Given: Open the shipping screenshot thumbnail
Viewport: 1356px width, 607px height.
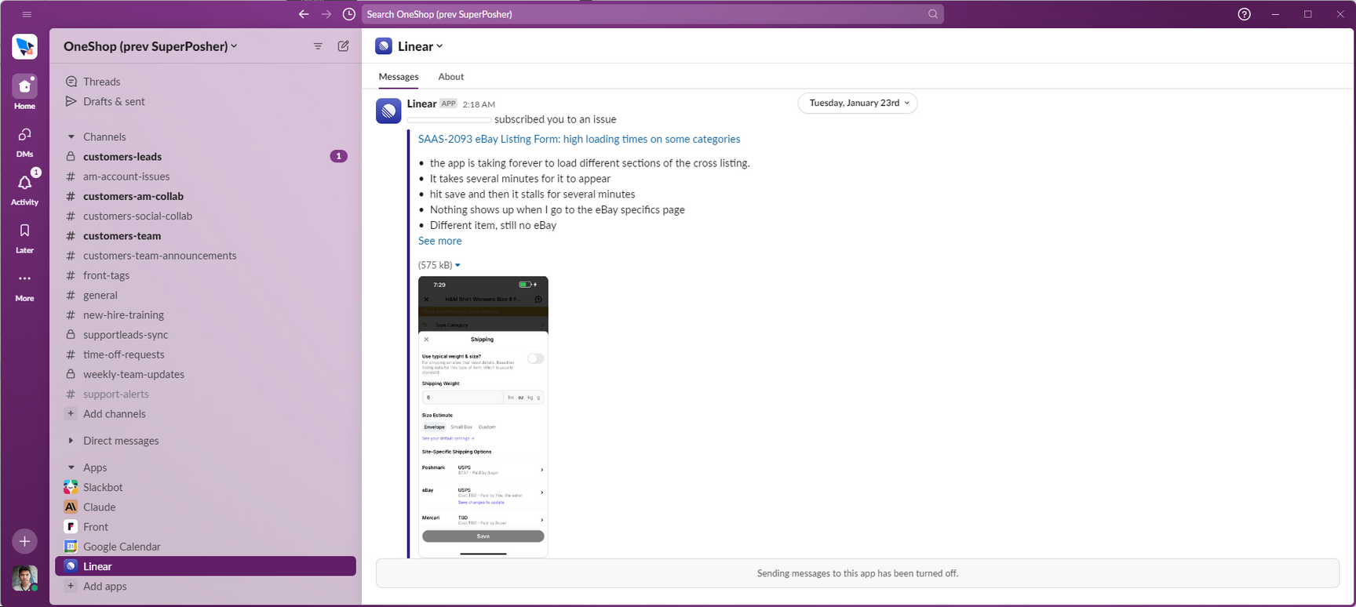Looking at the screenshot, I should pos(483,416).
